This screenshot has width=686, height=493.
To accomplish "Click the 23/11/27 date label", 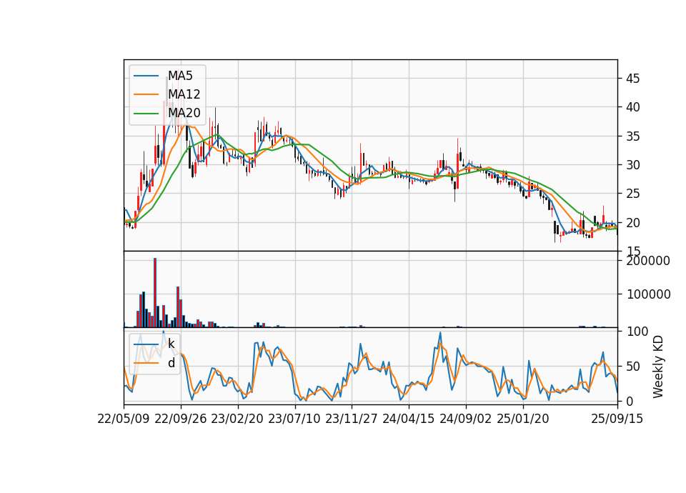I will pyautogui.click(x=352, y=419).
